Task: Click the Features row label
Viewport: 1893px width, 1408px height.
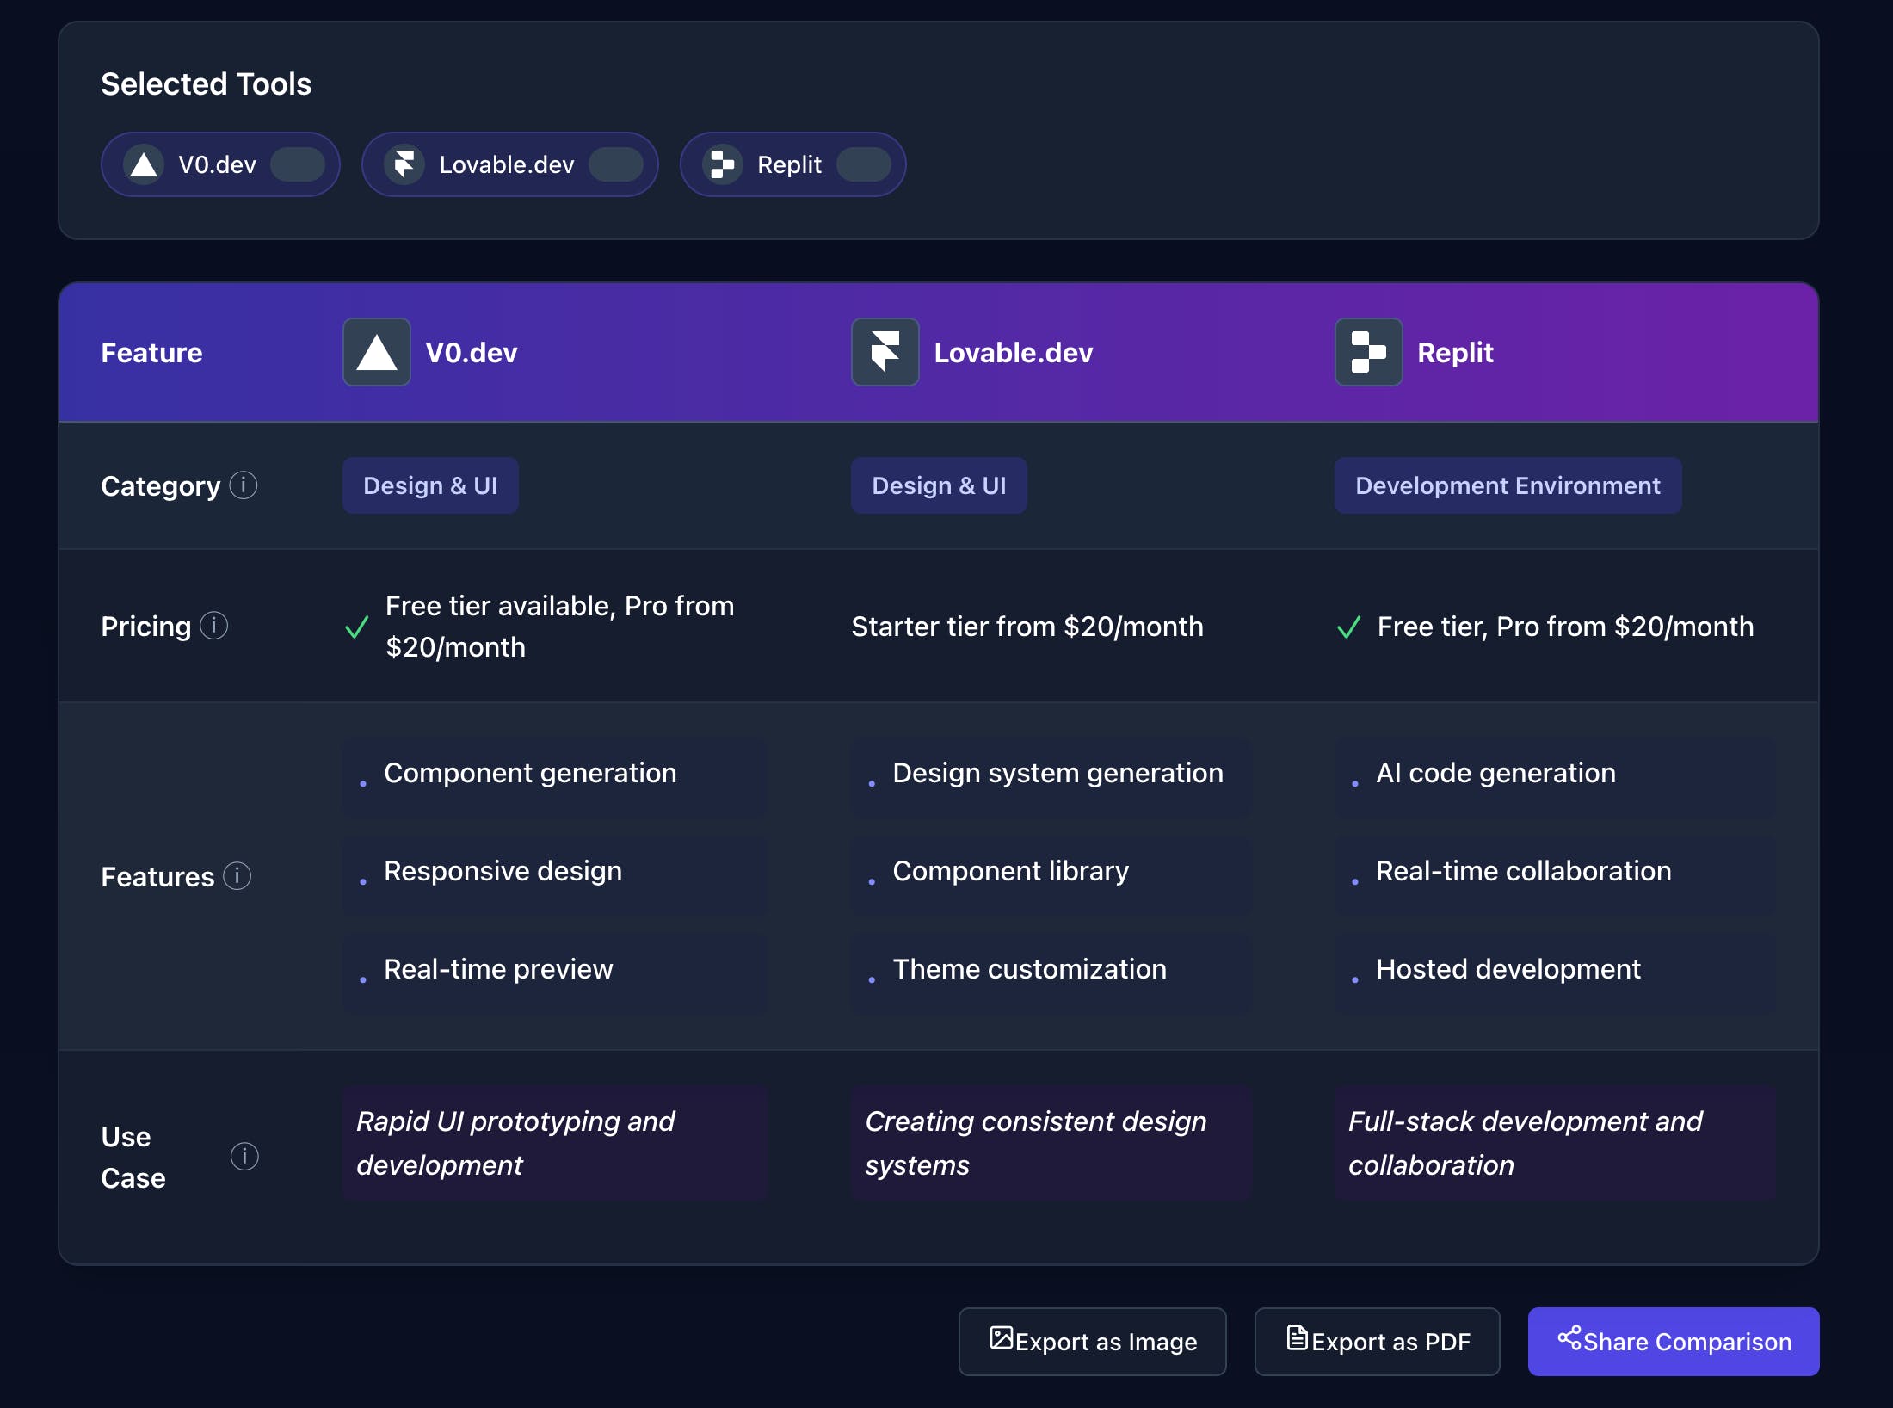Action: tap(157, 877)
